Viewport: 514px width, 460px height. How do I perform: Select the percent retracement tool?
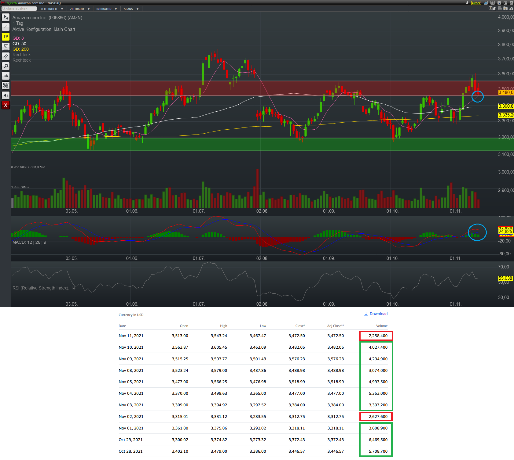(x=6, y=46)
